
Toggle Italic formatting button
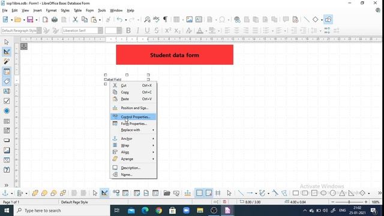137,31
